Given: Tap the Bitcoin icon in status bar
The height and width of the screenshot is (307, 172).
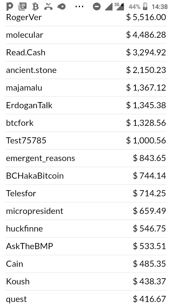Looking at the screenshot, I should tap(35, 7).
